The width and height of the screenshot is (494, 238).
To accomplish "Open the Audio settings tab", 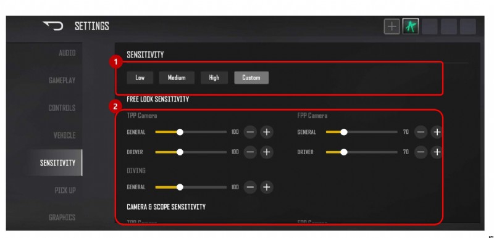I will tap(67, 53).
